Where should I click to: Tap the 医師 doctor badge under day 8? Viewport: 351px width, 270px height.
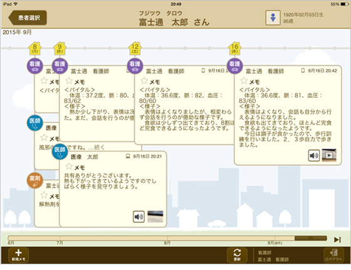(35, 123)
